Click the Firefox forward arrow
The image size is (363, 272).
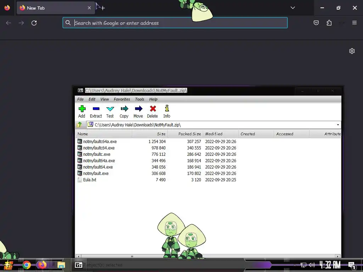[21, 23]
